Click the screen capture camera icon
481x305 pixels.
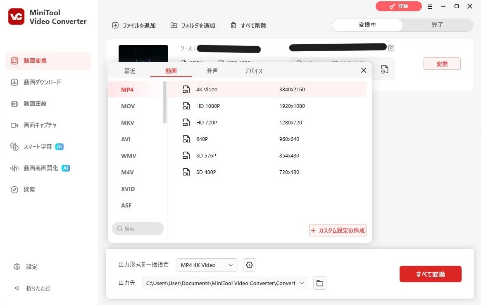(14, 125)
